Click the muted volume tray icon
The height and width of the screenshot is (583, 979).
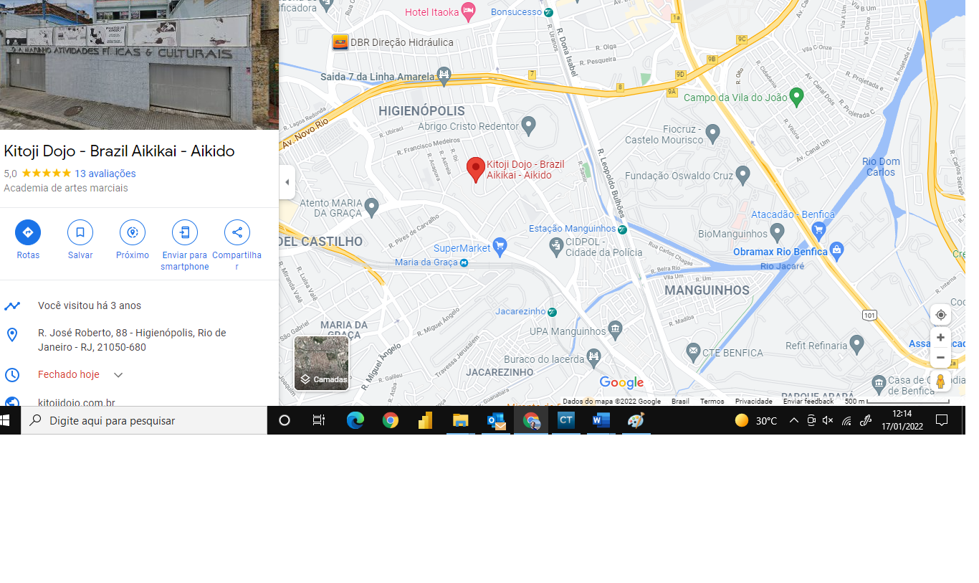(828, 421)
